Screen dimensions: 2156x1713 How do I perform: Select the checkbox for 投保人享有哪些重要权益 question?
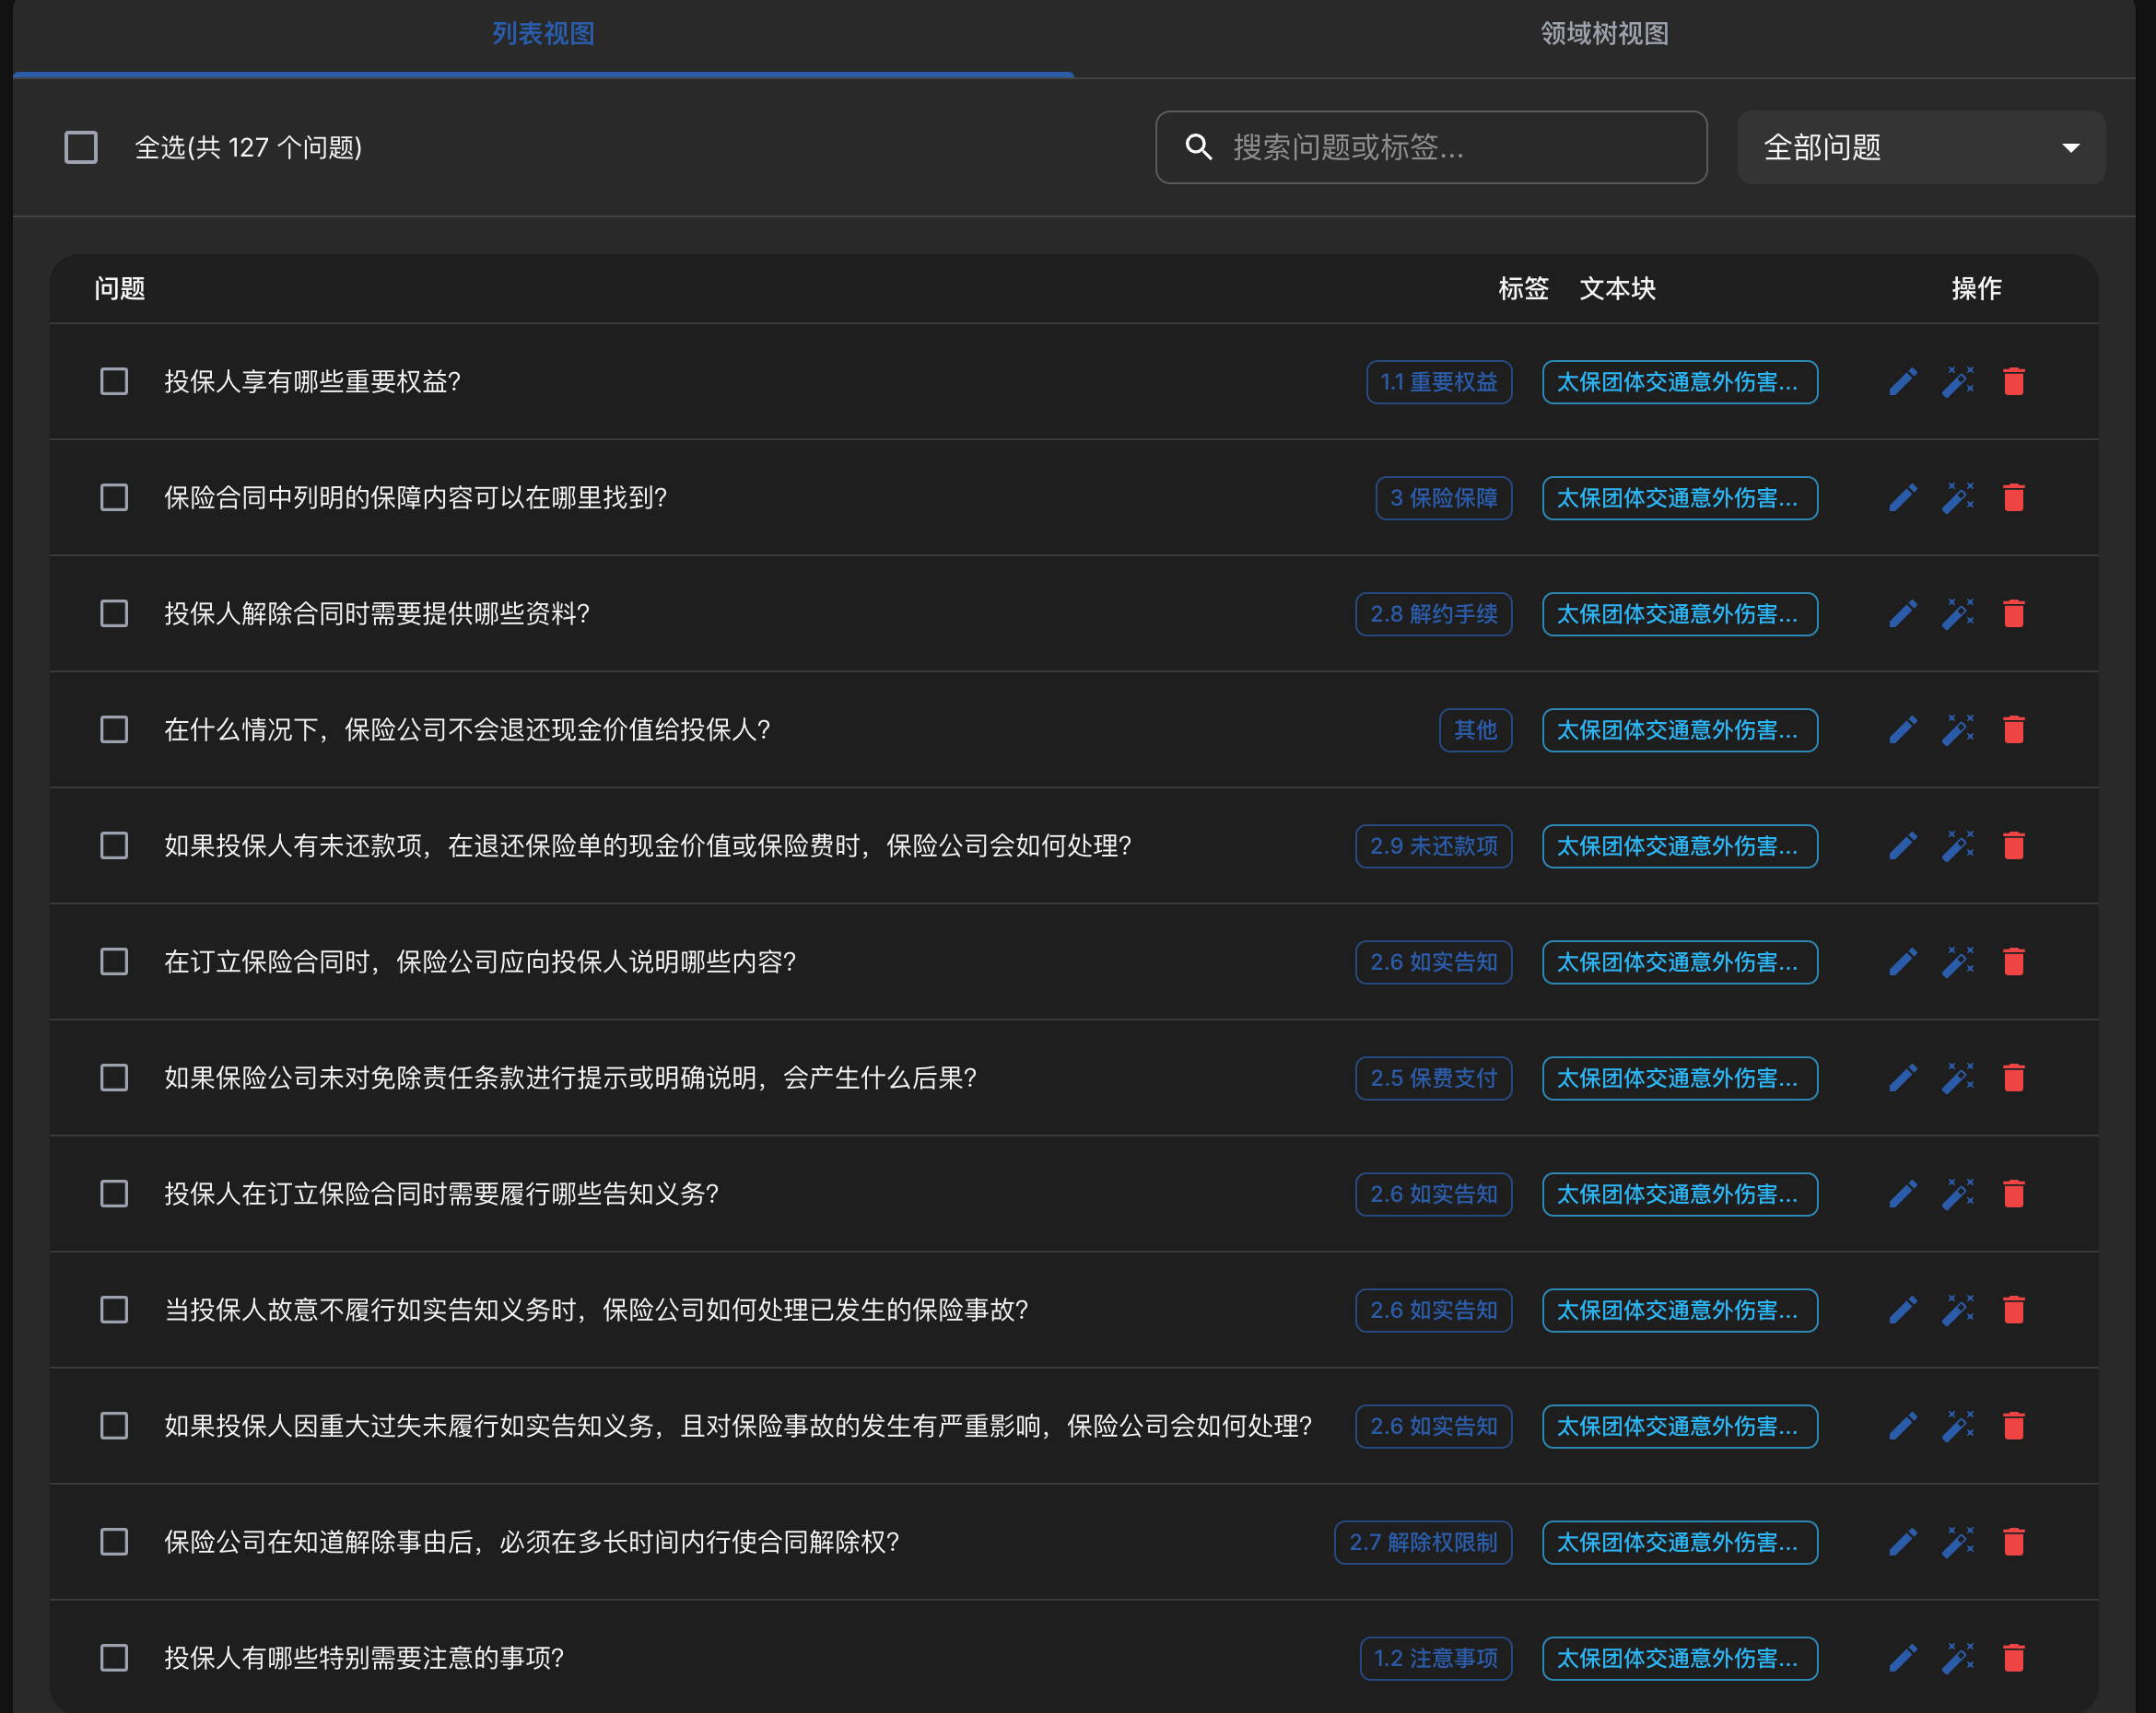click(x=113, y=383)
